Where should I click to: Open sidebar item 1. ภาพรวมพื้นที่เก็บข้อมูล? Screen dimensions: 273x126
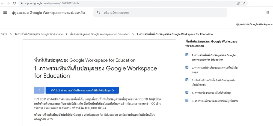(x=214, y=57)
